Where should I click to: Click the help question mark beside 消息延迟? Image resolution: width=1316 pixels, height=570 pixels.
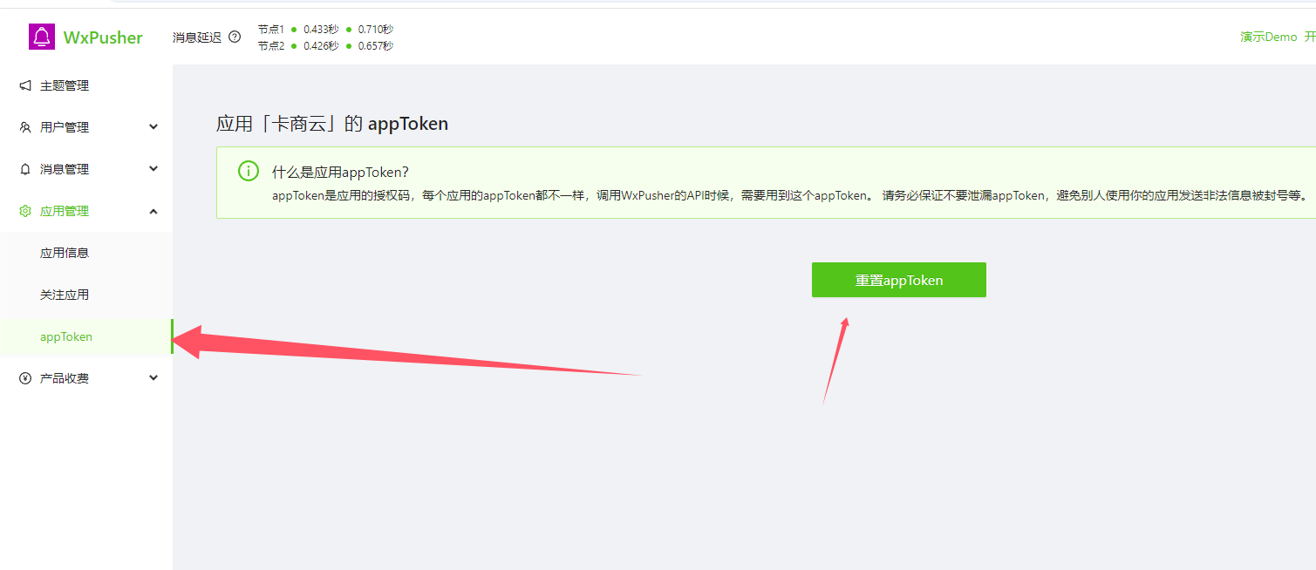coord(235,37)
